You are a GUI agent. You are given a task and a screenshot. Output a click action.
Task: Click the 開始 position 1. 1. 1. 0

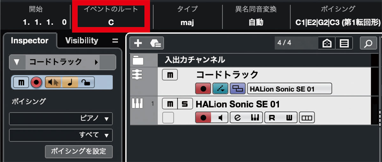tap(45, 22)
